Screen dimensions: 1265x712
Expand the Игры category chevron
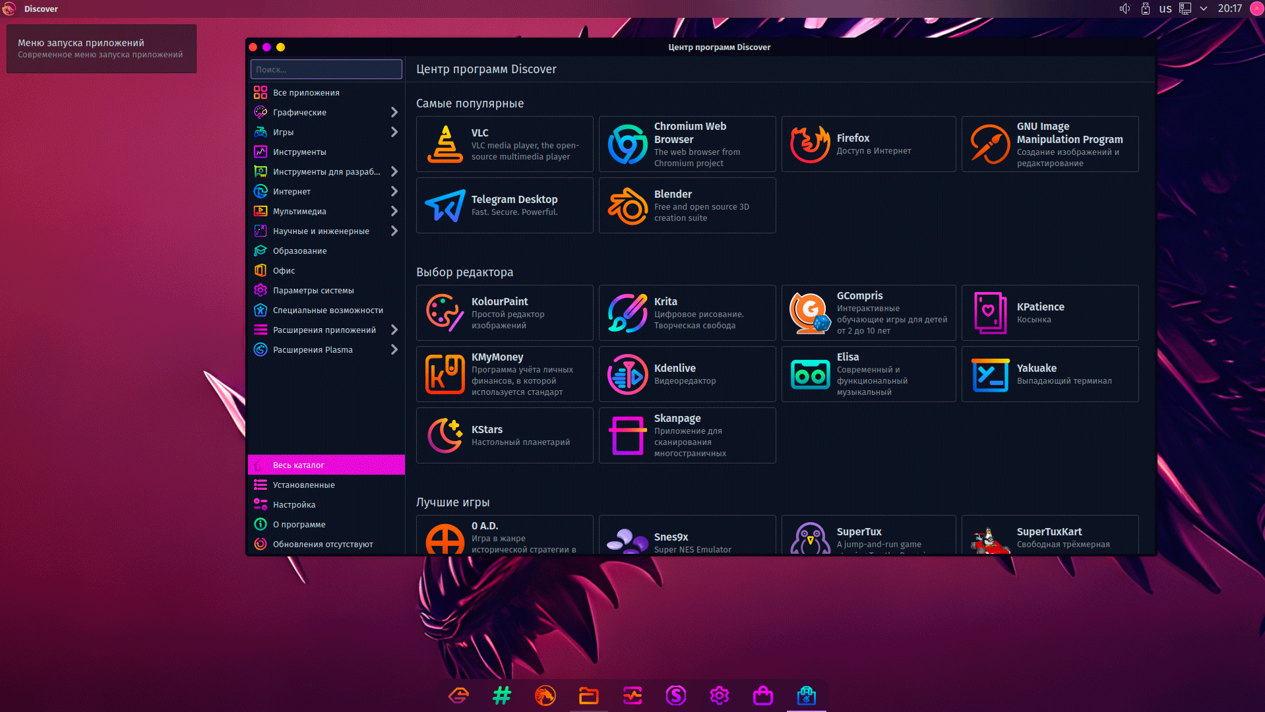(394, 132)
